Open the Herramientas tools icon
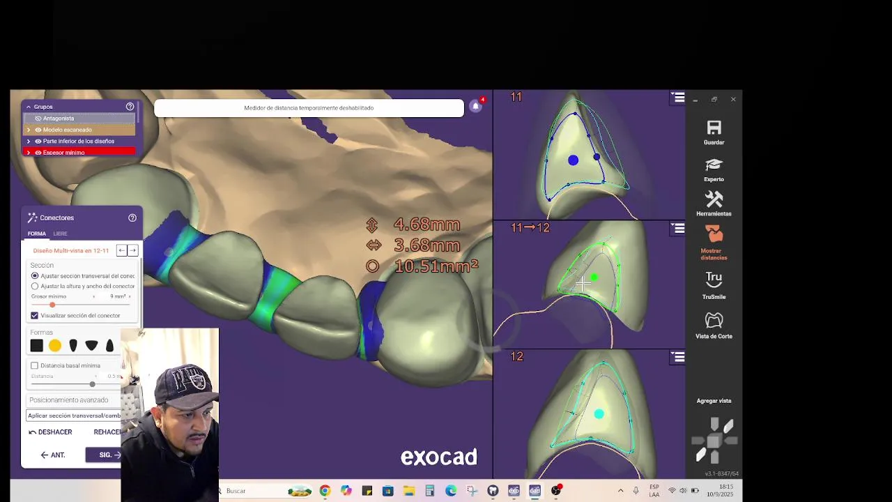 tap(714, 199)
